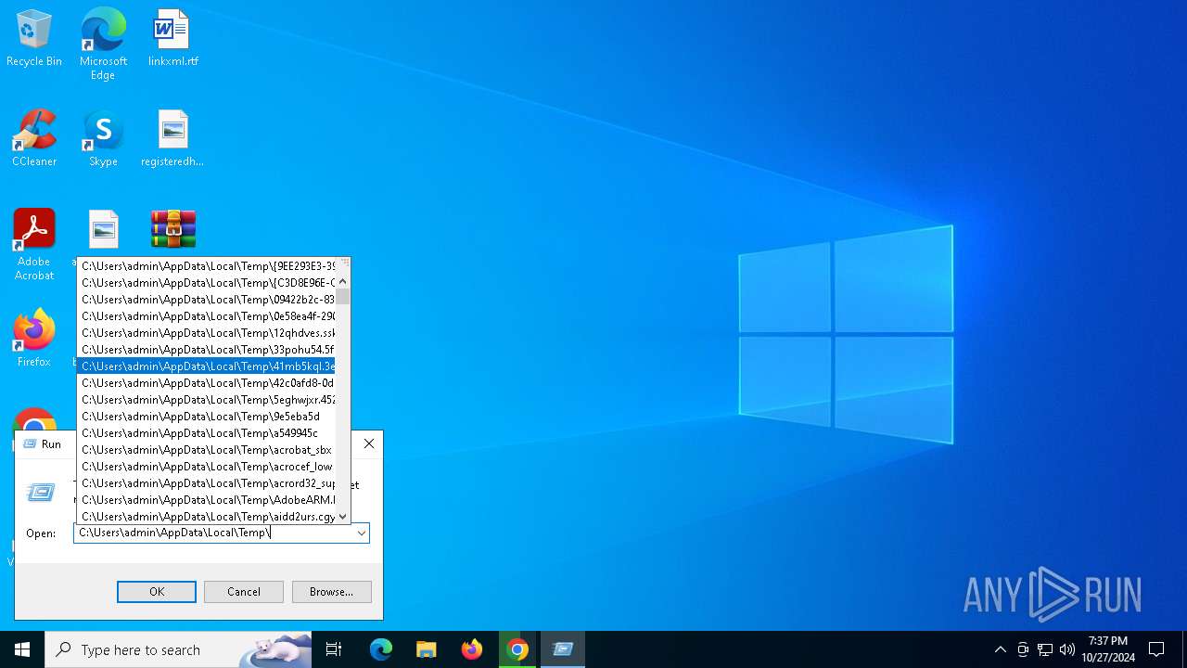Show hidden system tray icons
The width and height of the screenshot is (1187, 668).
coord(1000,649)
